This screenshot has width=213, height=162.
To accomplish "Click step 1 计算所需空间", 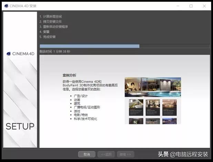I will tap(51, 17).
